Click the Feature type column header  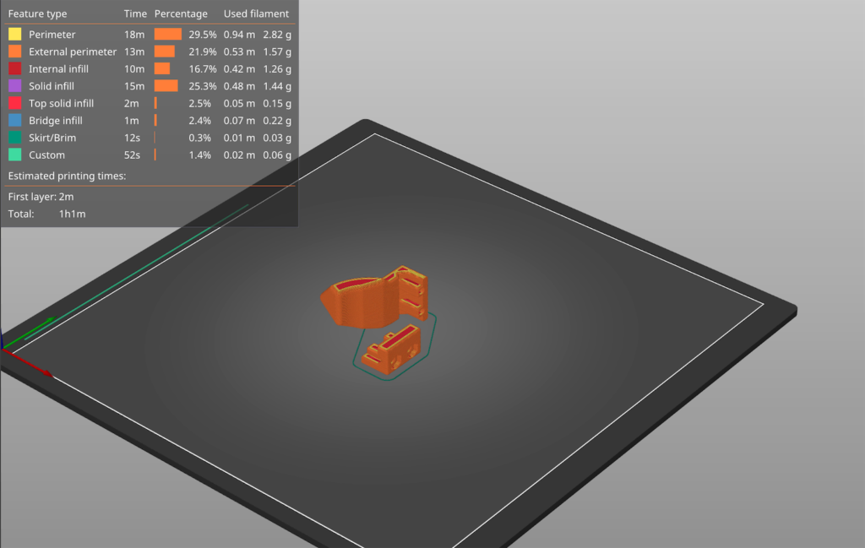[37, 14]
